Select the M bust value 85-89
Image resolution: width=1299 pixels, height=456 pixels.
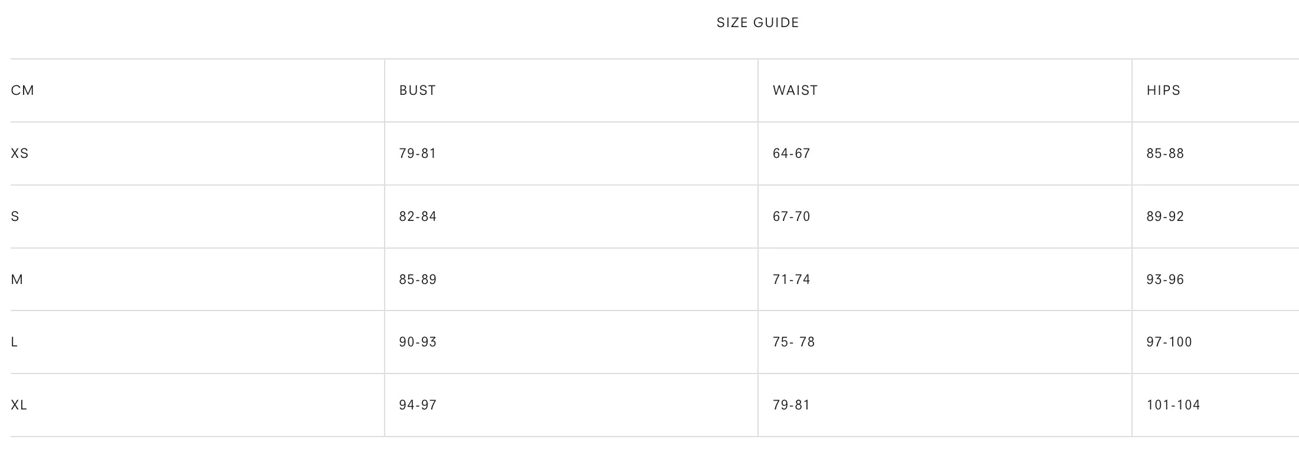pos(418,280)
